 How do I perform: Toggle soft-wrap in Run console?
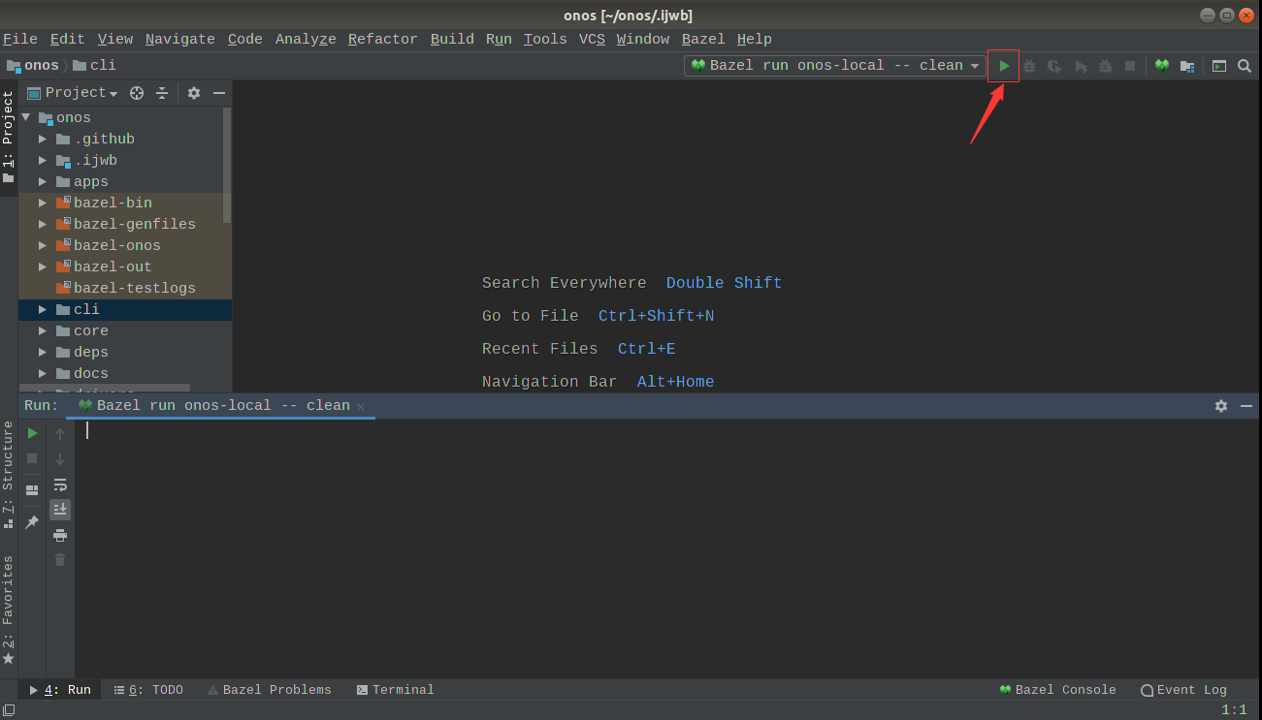[x=60, y=485]
